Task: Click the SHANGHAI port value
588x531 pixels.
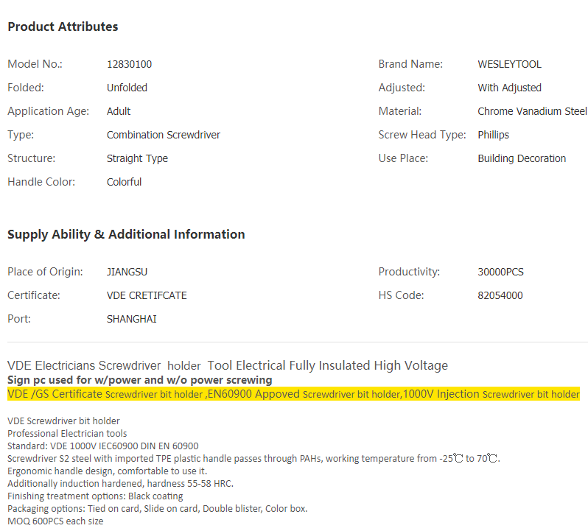Action: tap(131, 319)
